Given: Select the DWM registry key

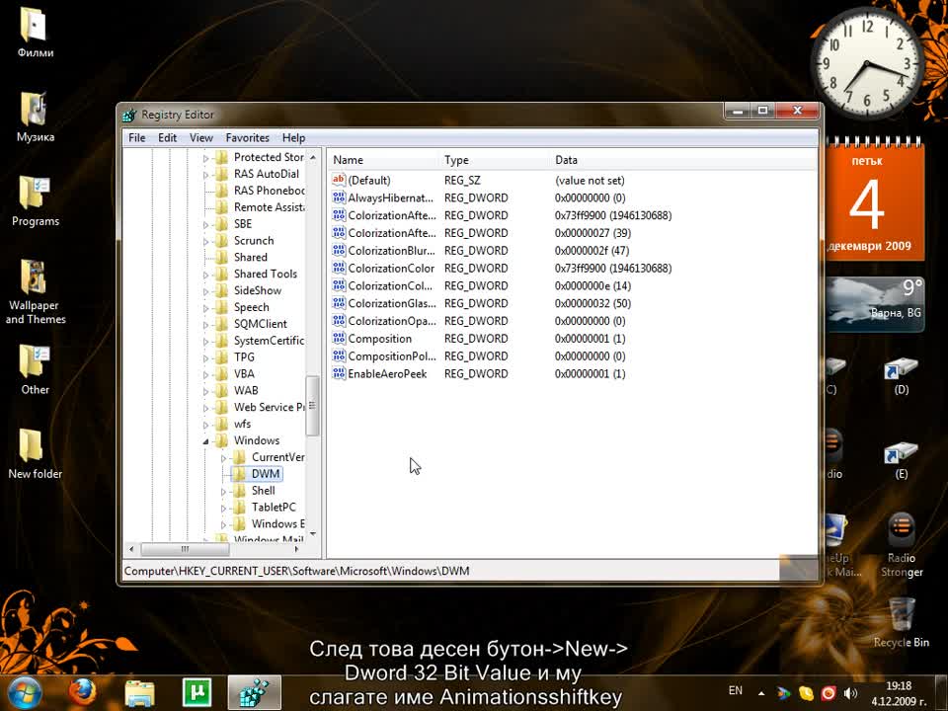Looking at the screenshot, I should tap(266, 474).
